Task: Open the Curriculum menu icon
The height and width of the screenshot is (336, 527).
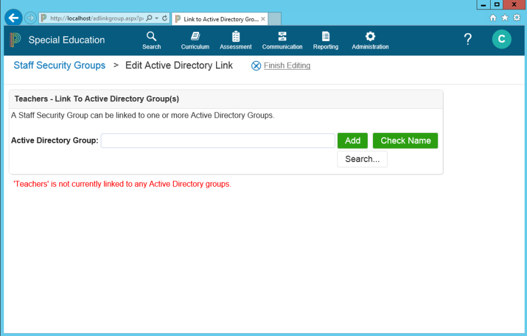Action: click(x=195, y=36)
